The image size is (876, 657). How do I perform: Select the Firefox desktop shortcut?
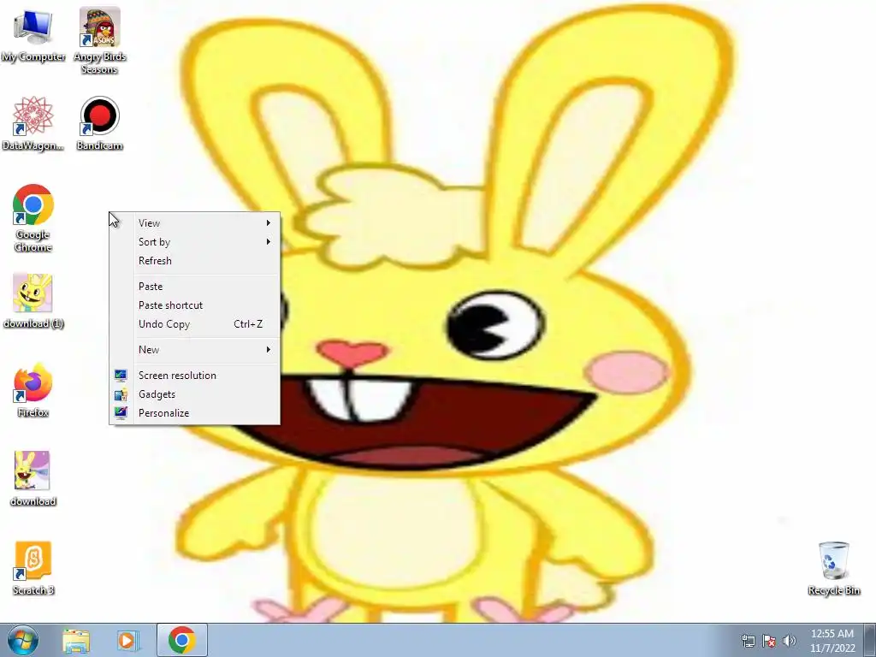[x=33, y=390]
